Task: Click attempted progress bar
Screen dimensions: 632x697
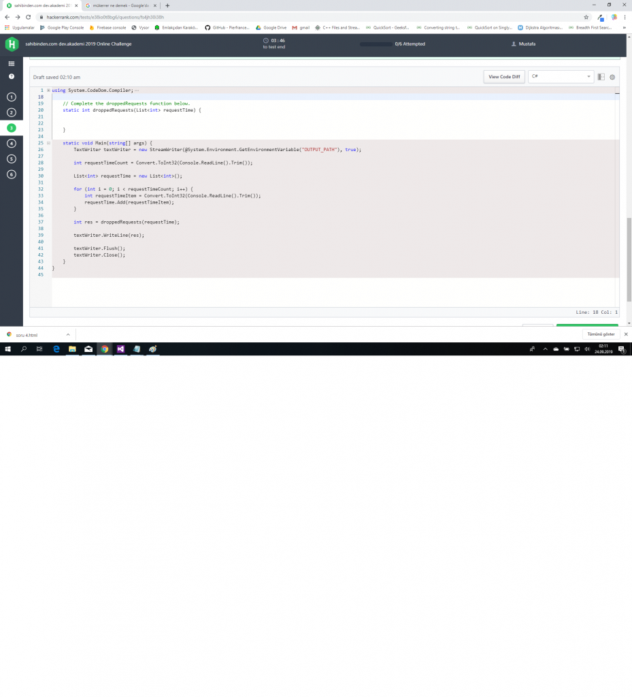Action: click(x=376, y=44)
